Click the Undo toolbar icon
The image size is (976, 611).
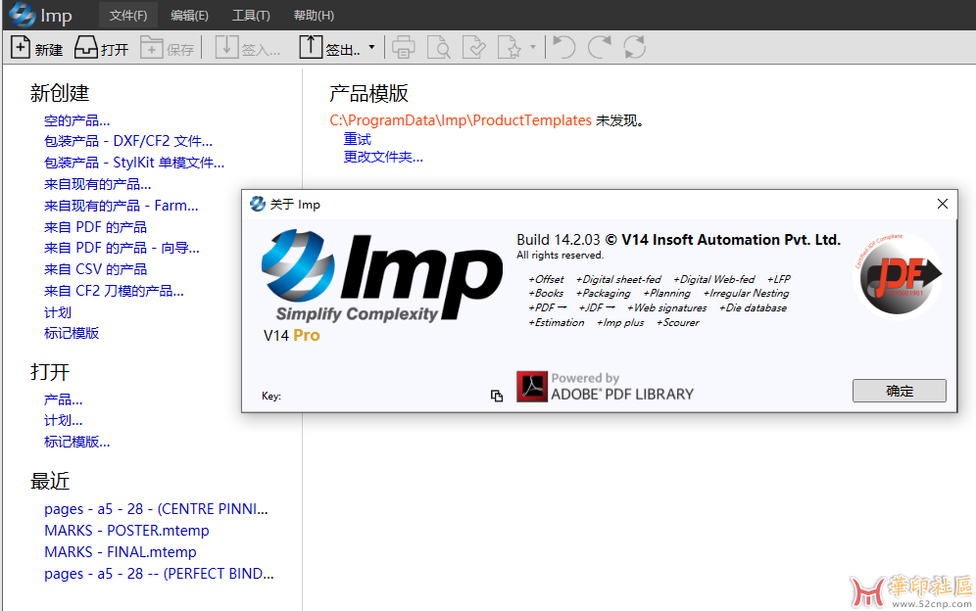click(x=563, y=47)
